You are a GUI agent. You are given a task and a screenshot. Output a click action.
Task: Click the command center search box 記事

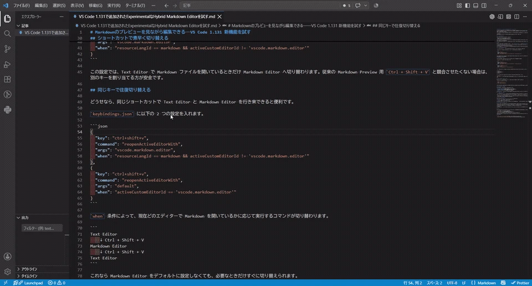[260, 6]
